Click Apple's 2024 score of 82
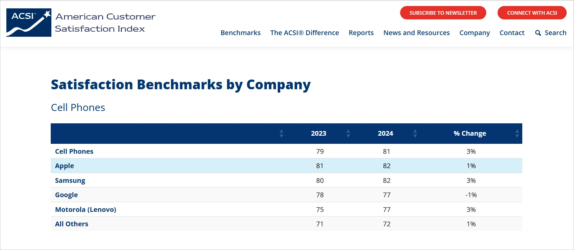The height and width of the screenshot is (250, 574). tap(386, 166)
